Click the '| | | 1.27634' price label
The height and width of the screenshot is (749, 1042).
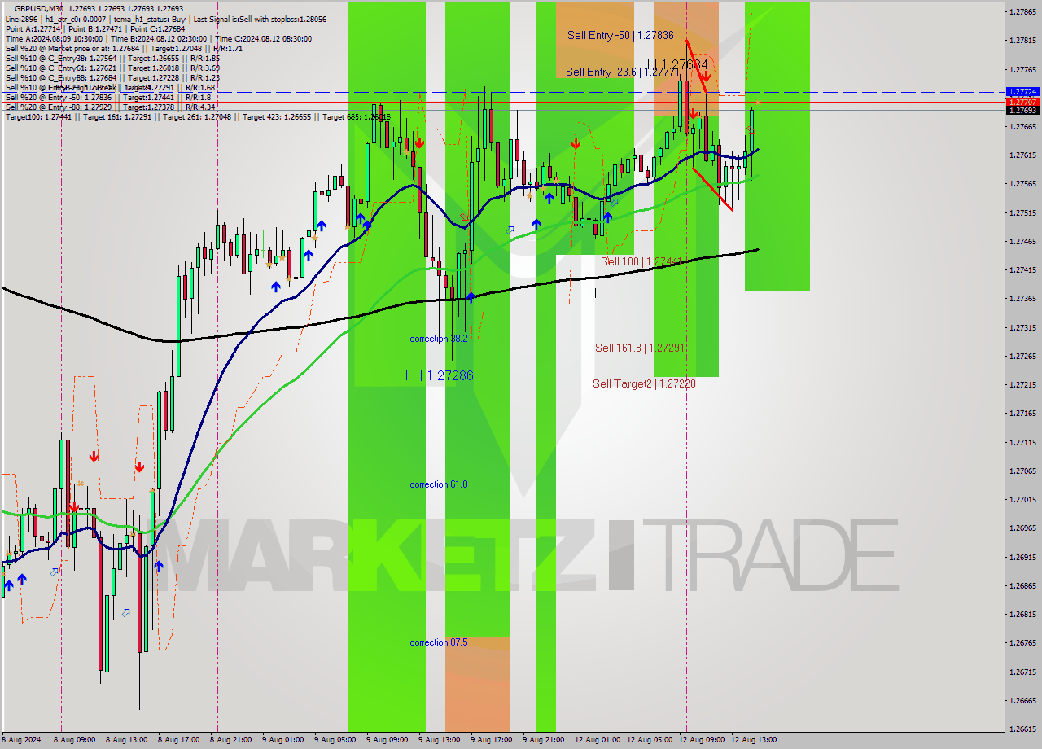(674, 64)
